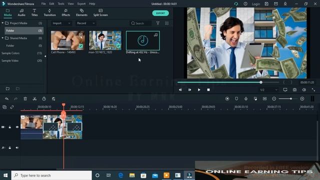The height and width of the screenshot is (180, 320).
Task: Open the Titles tab
Action: (x=34, y=12)
